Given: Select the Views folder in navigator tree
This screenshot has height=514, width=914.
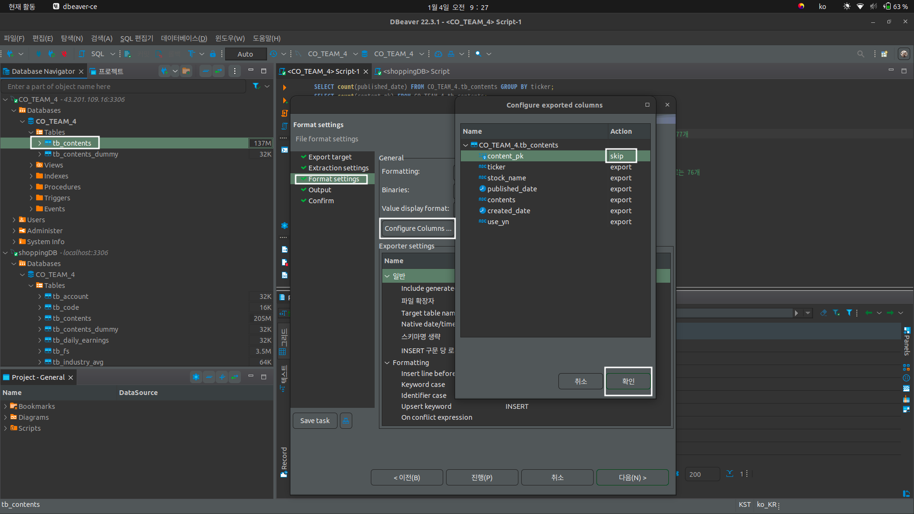Looking at the screenshot, I should point(53,165).
